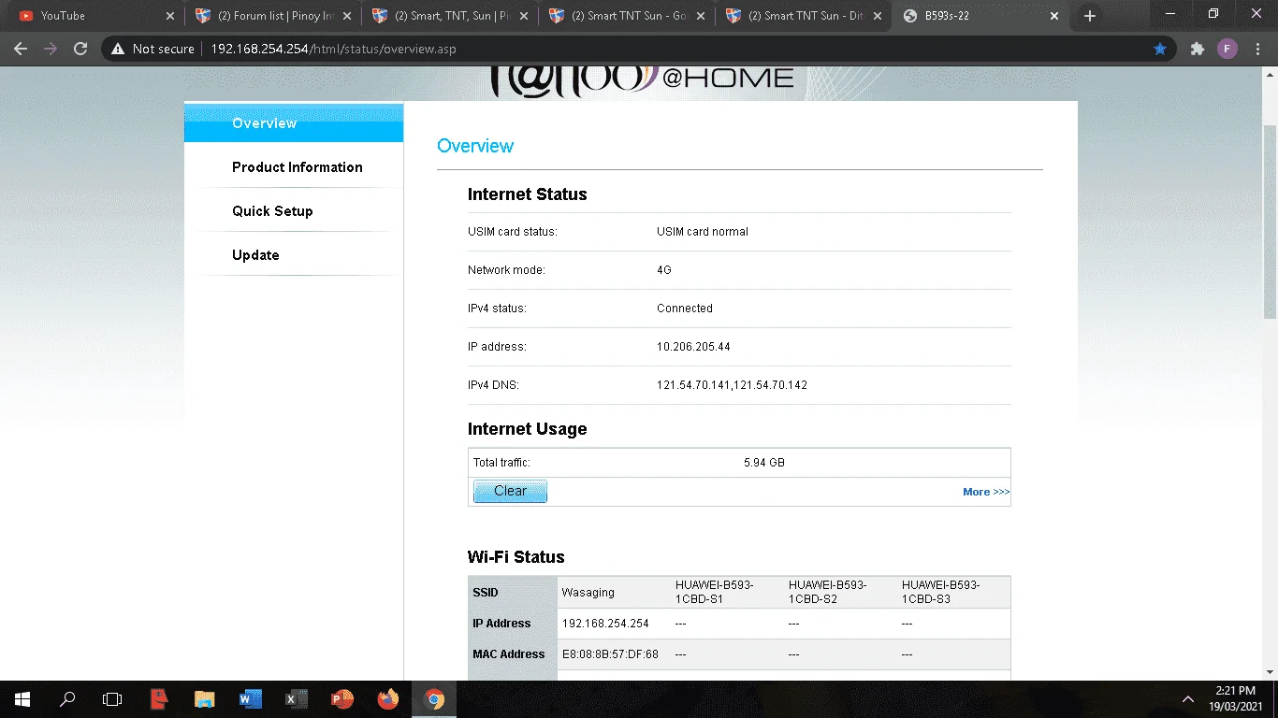
Task: Close the Forum list tab
Action: click(x=347, y=16)
